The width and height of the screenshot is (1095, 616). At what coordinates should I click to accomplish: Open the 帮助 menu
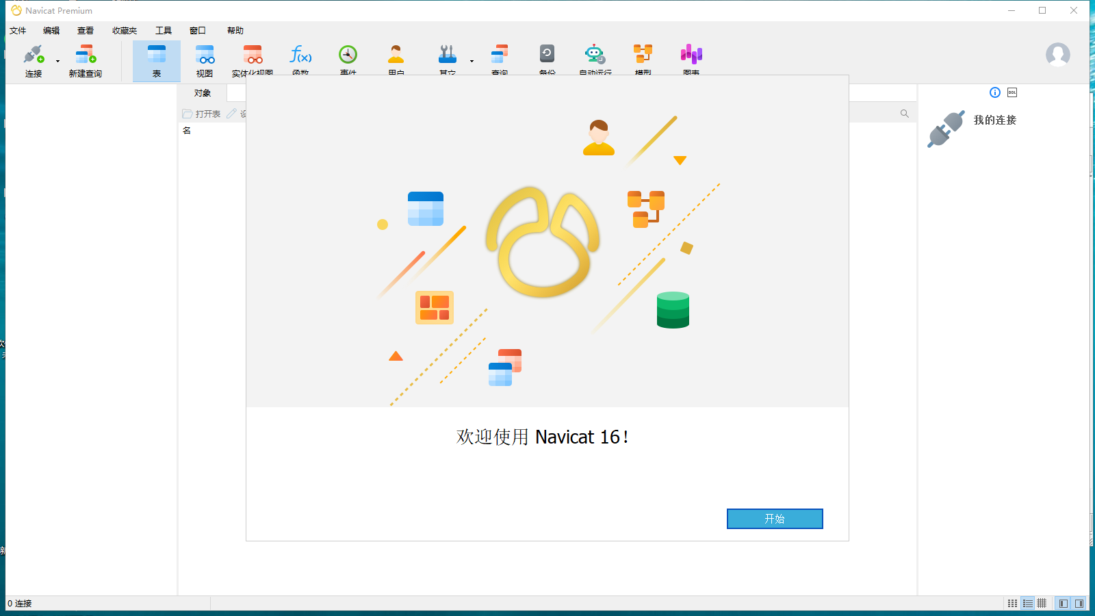click(235, 31)
